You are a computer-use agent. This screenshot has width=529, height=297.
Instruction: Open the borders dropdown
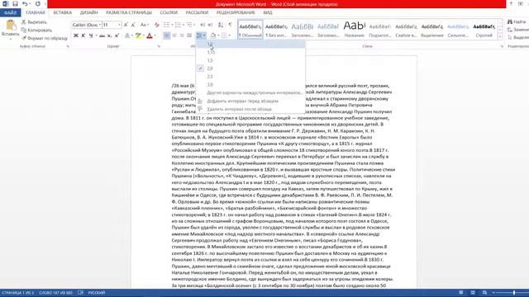pyautogui.click(x=230, y=35)
